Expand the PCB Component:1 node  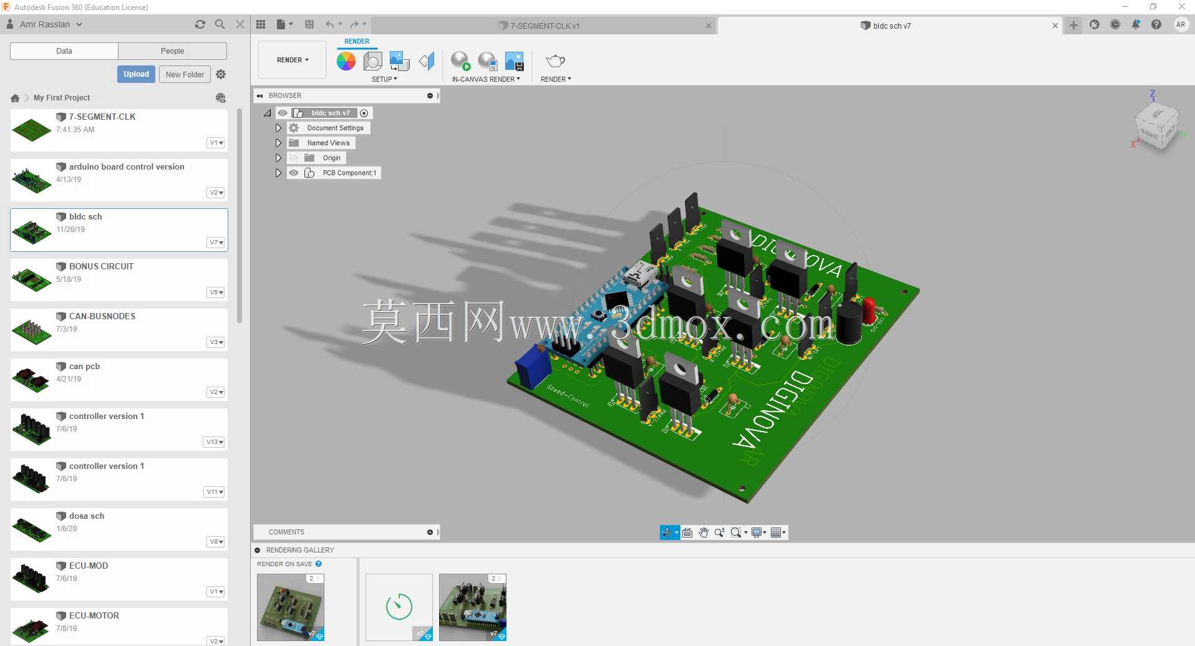[x=278, y=173]
